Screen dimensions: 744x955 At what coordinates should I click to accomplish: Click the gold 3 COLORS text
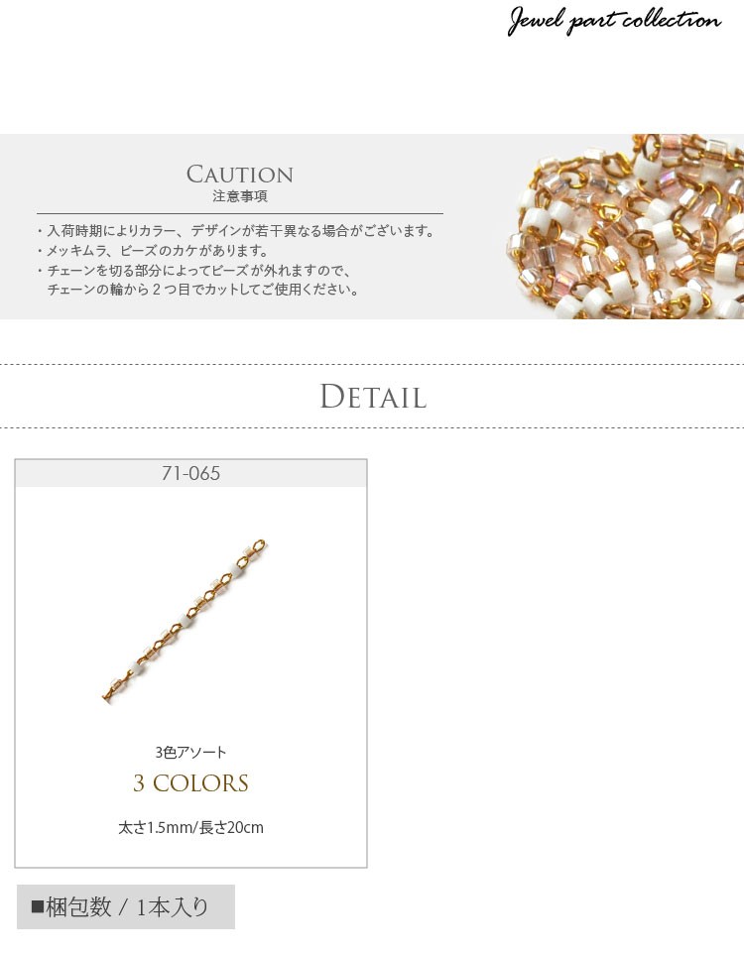(x=190, y=782)
